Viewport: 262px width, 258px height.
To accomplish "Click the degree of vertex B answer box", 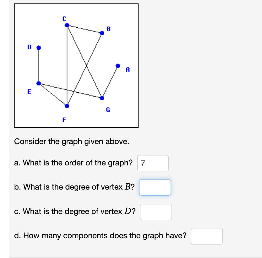I will point(155,187).
